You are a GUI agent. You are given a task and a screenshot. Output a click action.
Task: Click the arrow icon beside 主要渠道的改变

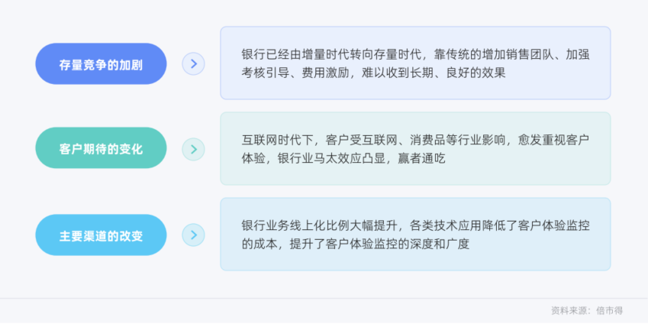pyautogui.click(x=193, y=235)
